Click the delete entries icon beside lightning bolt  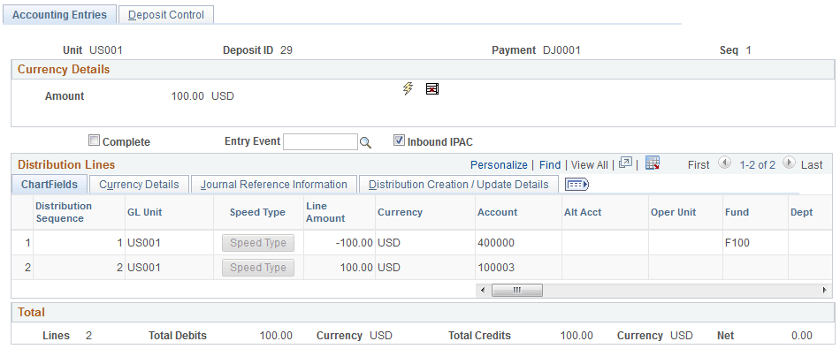pos(432,89)
